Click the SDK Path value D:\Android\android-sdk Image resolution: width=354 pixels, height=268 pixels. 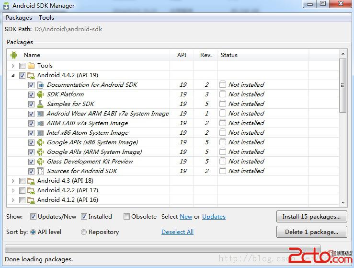69,29
